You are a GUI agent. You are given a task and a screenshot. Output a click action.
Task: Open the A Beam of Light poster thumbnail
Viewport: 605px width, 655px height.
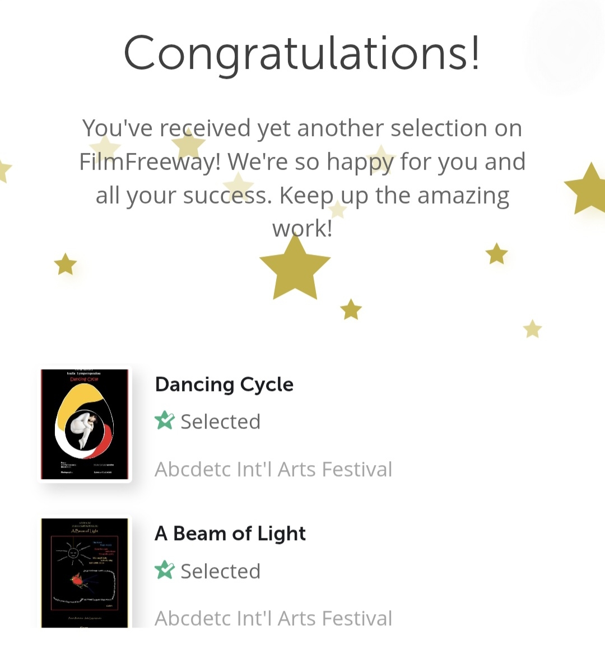[x=85, y=573]
